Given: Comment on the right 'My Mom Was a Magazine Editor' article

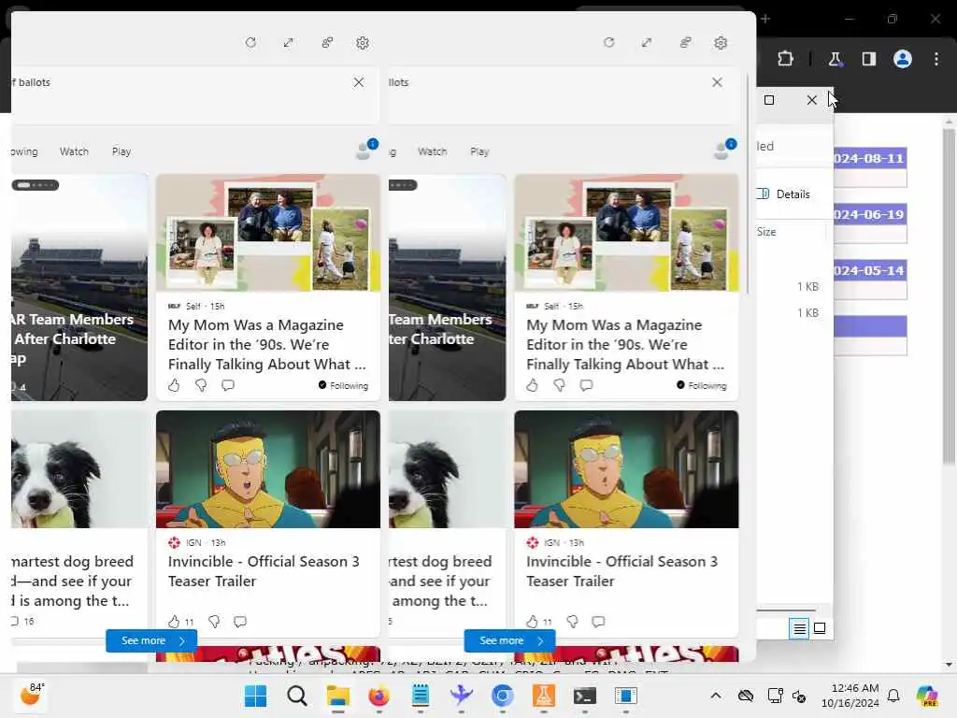Looking at the screenshot, I should [586, 385].
